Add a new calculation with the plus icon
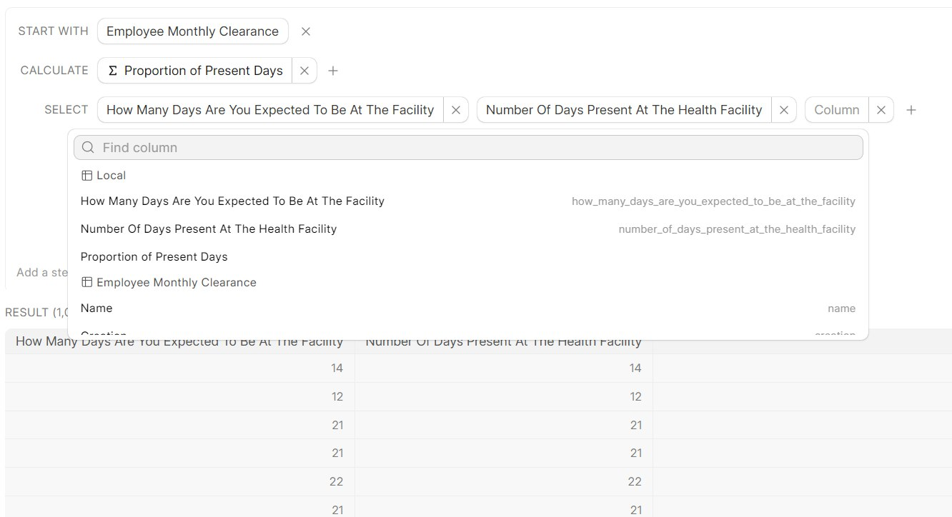This screenshot has width=952, height=517. coord(333,70)
